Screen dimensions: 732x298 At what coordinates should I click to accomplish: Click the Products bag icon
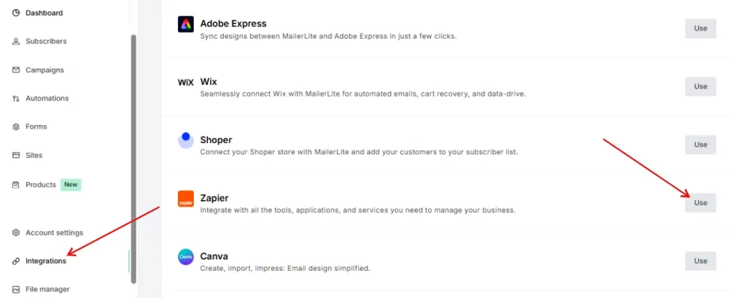point(16,185)
